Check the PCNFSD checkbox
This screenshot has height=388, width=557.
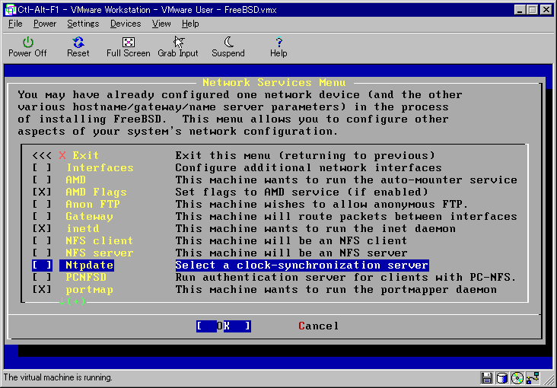[42, 278]
